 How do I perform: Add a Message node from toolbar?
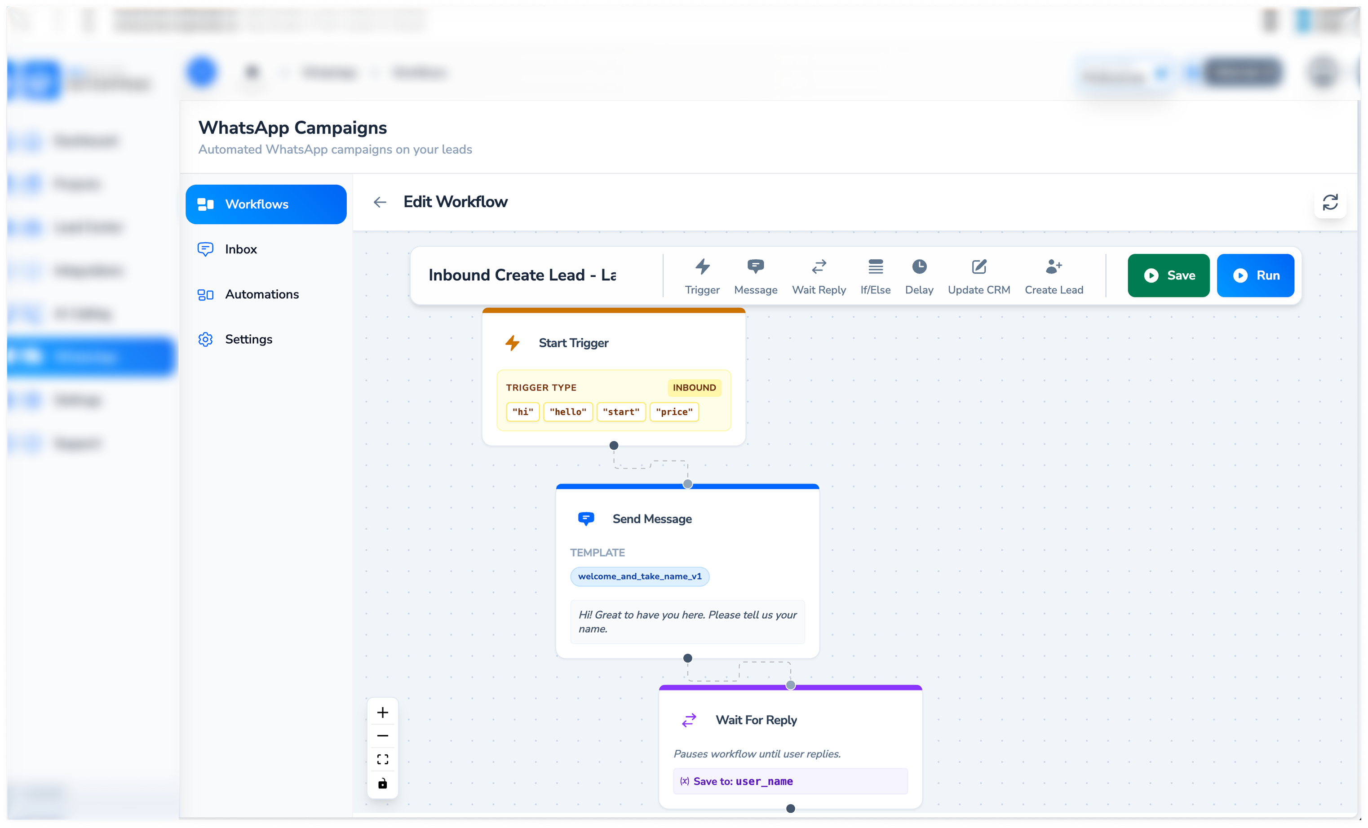click(755, 276)
